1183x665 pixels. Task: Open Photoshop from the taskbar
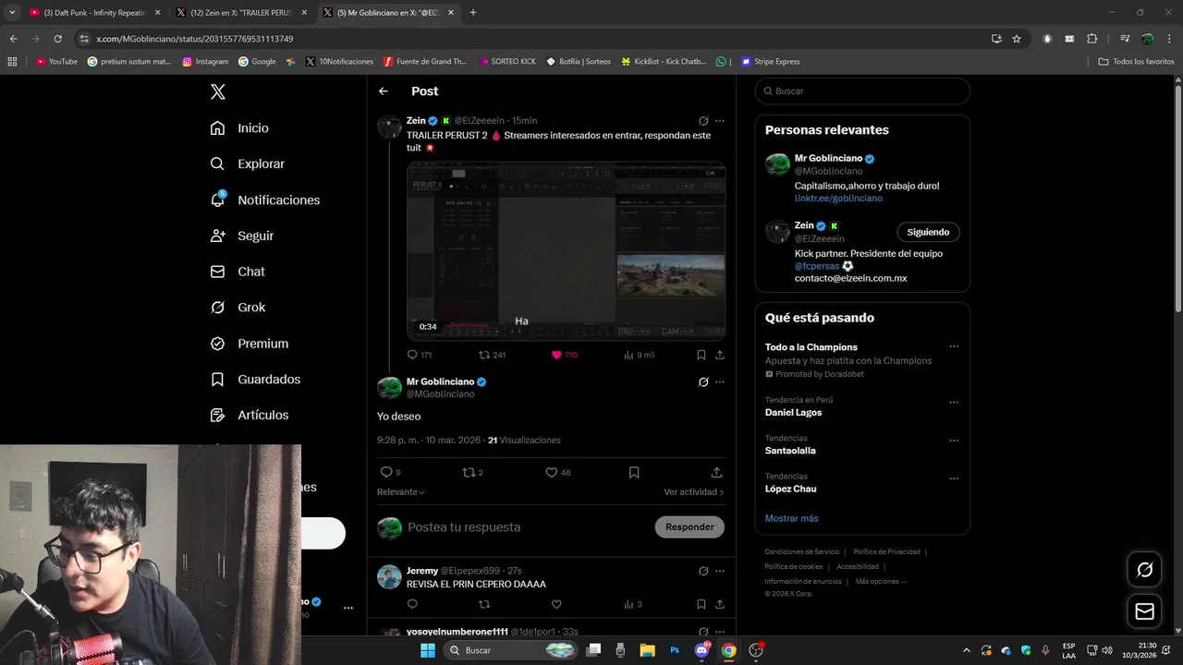tap(675, 650)
